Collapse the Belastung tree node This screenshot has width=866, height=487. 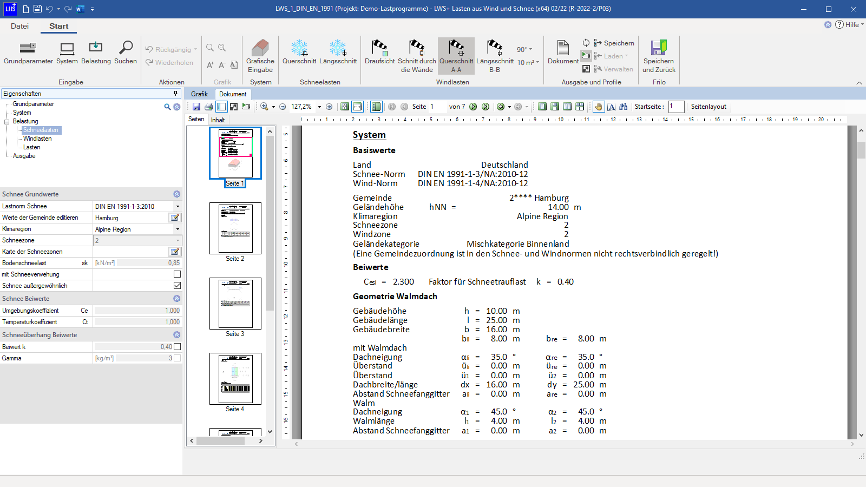tap(7, 122)
